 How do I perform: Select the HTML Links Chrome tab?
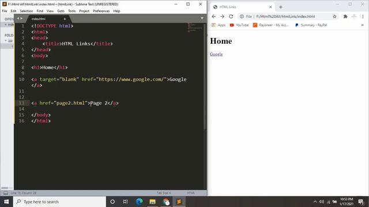point(242,7)
